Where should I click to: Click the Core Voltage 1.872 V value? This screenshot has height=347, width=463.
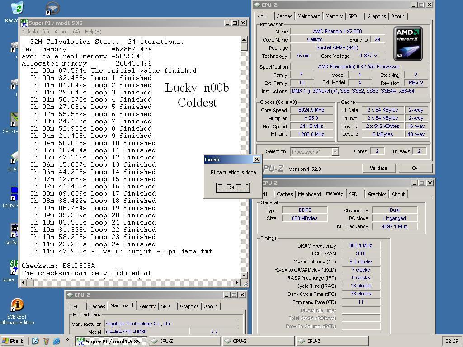pyautogui.click(x=369, y=56)
